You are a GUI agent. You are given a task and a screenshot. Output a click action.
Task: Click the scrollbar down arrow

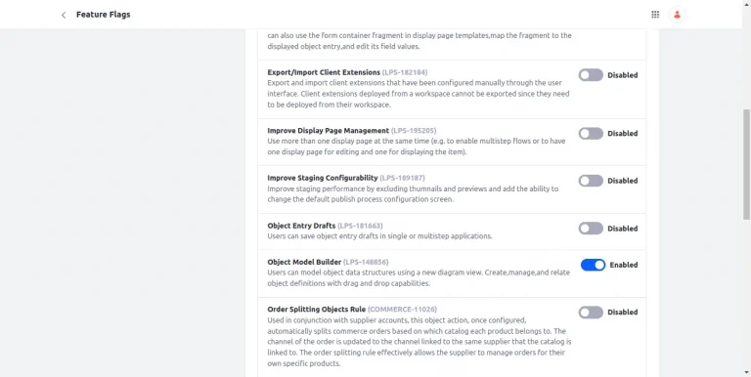(x=746, y=372)
